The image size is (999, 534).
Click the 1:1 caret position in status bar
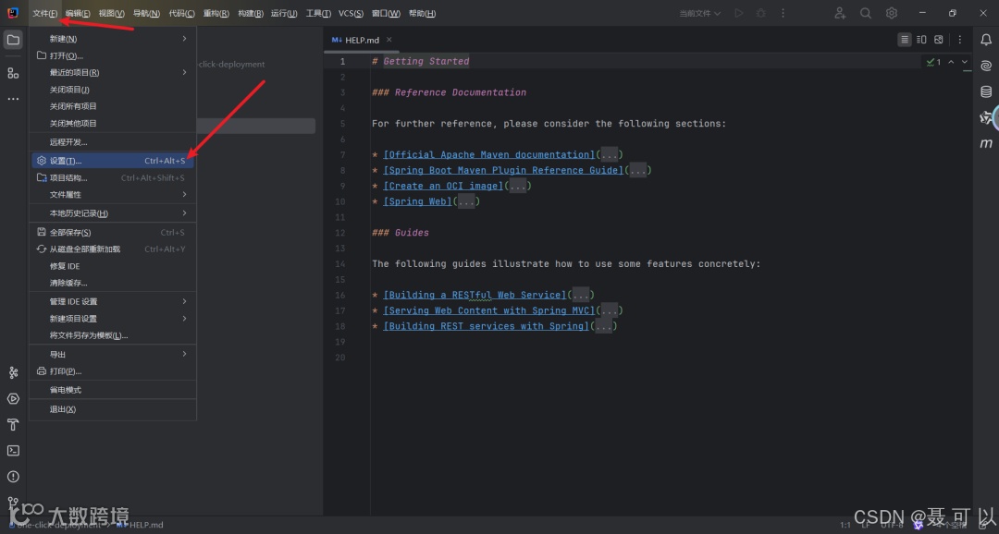point(845,525)
